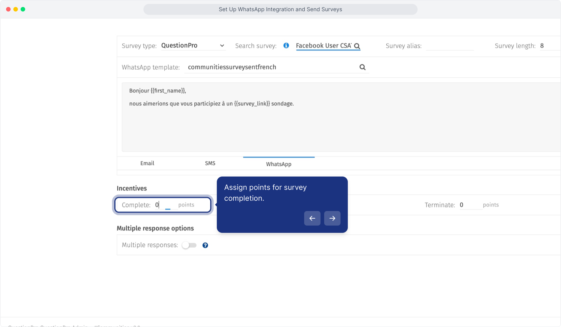
Task: Click the French template message preview
Action: 341,117
